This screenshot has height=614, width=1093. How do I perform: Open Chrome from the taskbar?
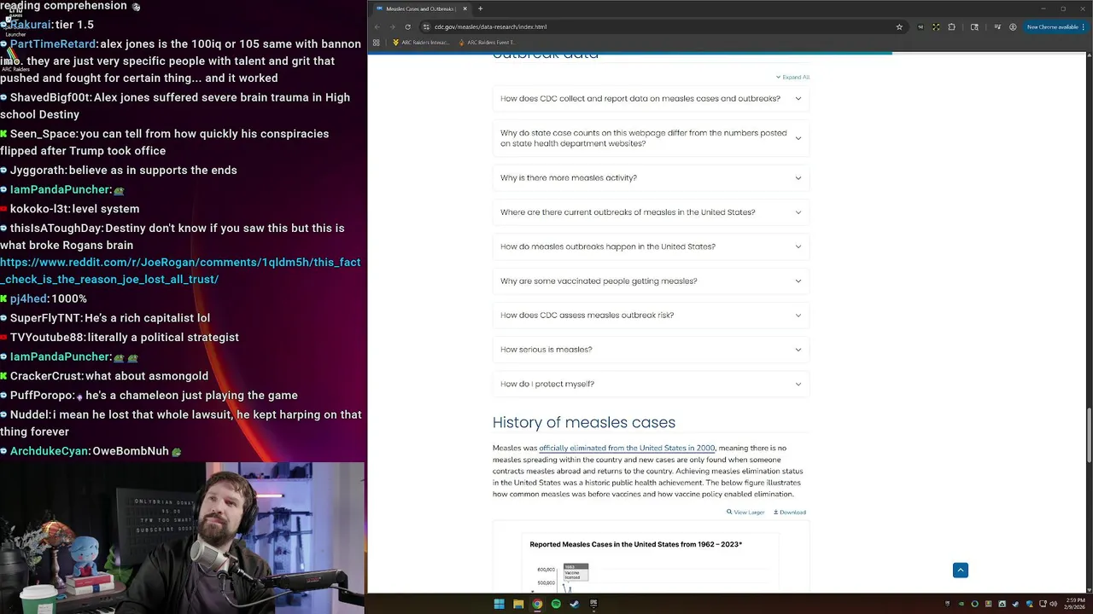point(537,604)
